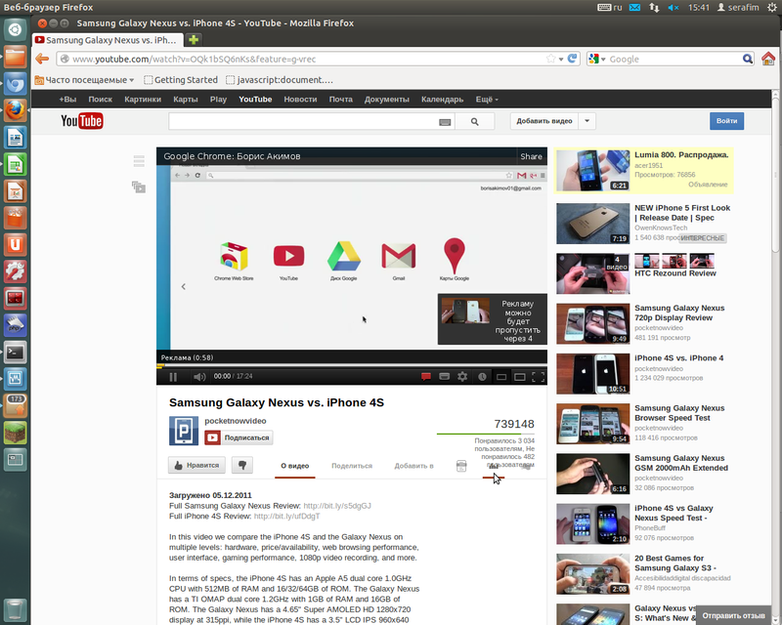Open the Trash in the launcher
Screen dimensions: 782x625
click(x=15, y=609)
